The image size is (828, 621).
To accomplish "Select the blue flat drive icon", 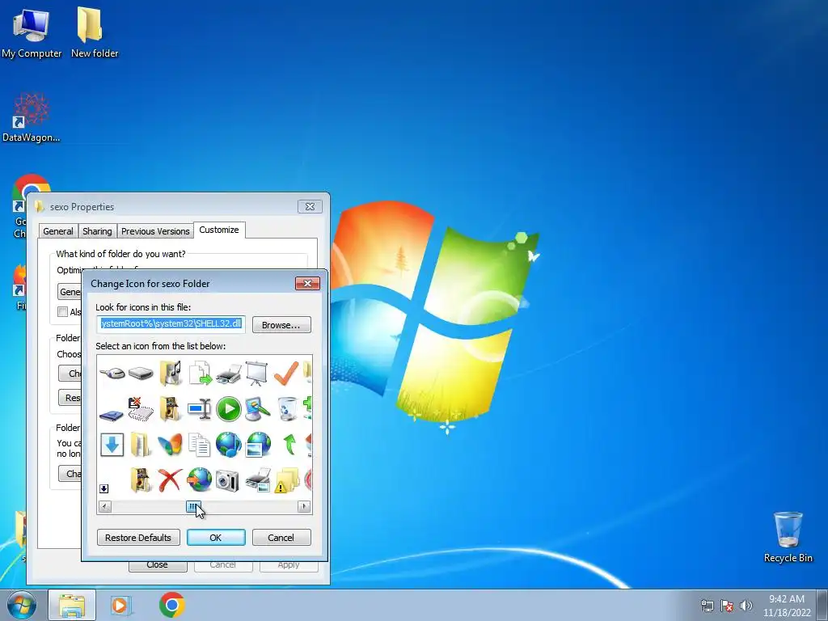I will [x=112, y=415].
